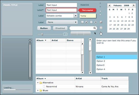The height and width of the screenshot is (95, 139).
Task: Select the unselected radio button
Action: [x=91, y=22]
